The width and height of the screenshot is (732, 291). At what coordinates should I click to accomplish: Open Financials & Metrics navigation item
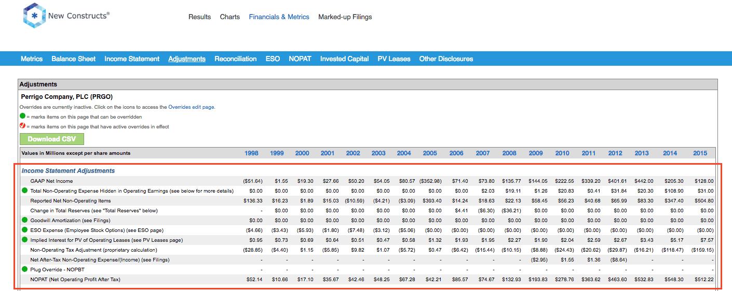tap(279, 17)
